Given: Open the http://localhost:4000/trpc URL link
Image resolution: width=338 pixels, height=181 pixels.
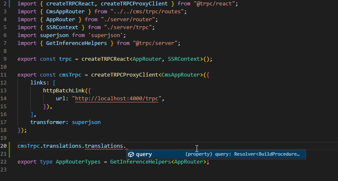Looking at the screenshot, I should click(x=117, y=99).
